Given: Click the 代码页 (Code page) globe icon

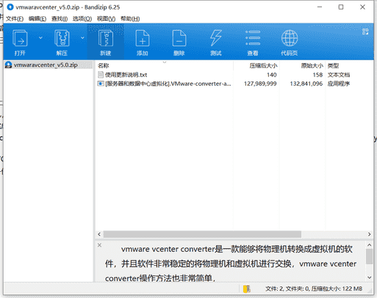Looking at the screenshot, I should pyautogui.click(x=290, y=38).
